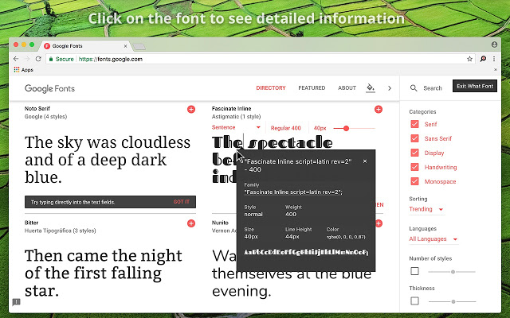Click the rgba color value in popup
The width and height of the screenshot is (510, 318).
[346, 237]
